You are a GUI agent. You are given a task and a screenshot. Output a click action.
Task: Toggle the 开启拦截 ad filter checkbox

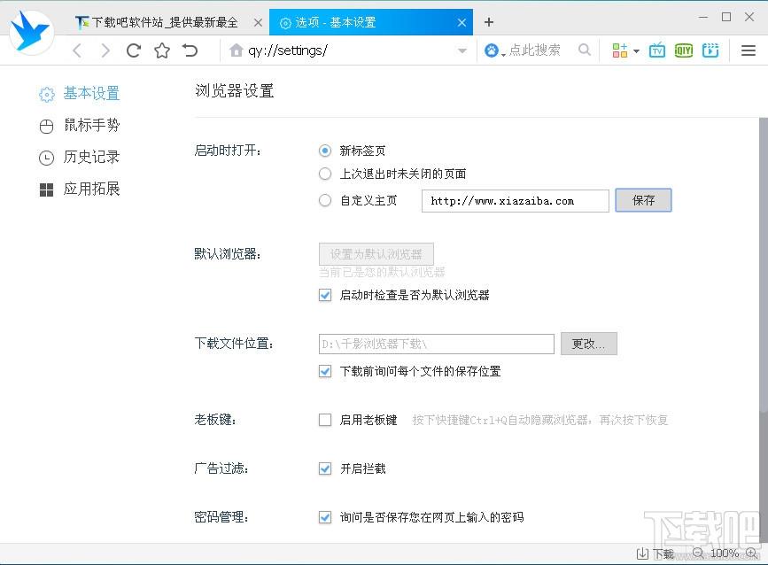(x=325, y=468)
